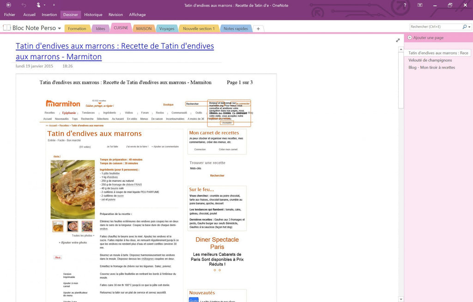Minimize the OneNote window

pos(435,5)
